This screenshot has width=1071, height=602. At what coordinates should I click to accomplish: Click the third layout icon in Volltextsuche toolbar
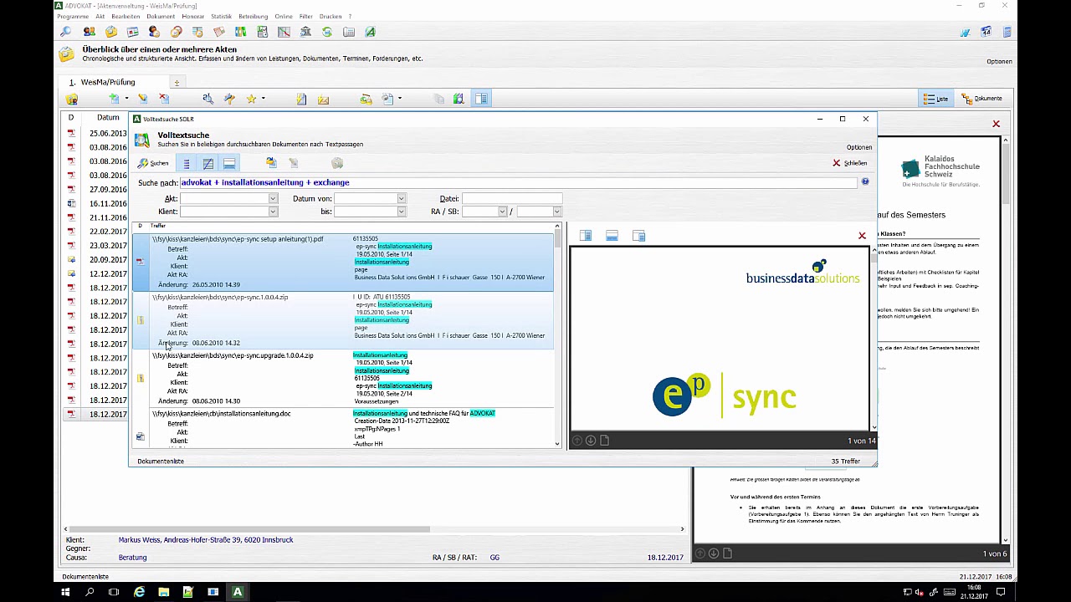click(x=229, y=163)
